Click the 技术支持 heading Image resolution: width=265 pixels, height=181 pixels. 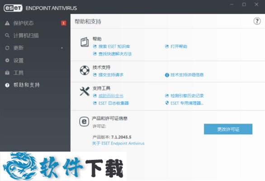101,67
